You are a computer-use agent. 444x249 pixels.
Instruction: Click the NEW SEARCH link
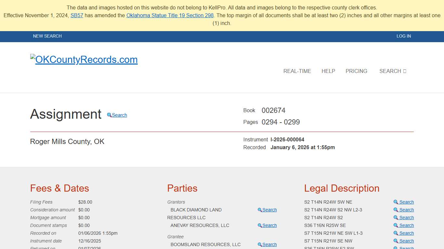click(47, 36)
